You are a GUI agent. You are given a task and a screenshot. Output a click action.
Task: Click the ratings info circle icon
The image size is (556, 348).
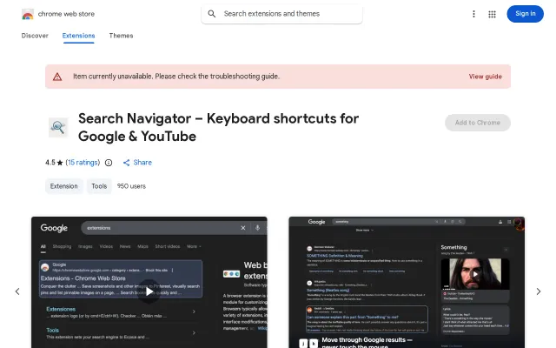[109, 163]
